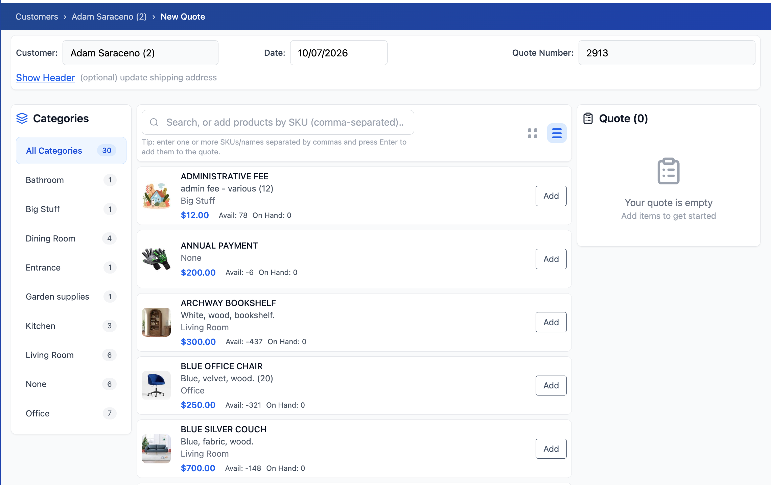Focus the product SKU search box

[x=278, y=122]
